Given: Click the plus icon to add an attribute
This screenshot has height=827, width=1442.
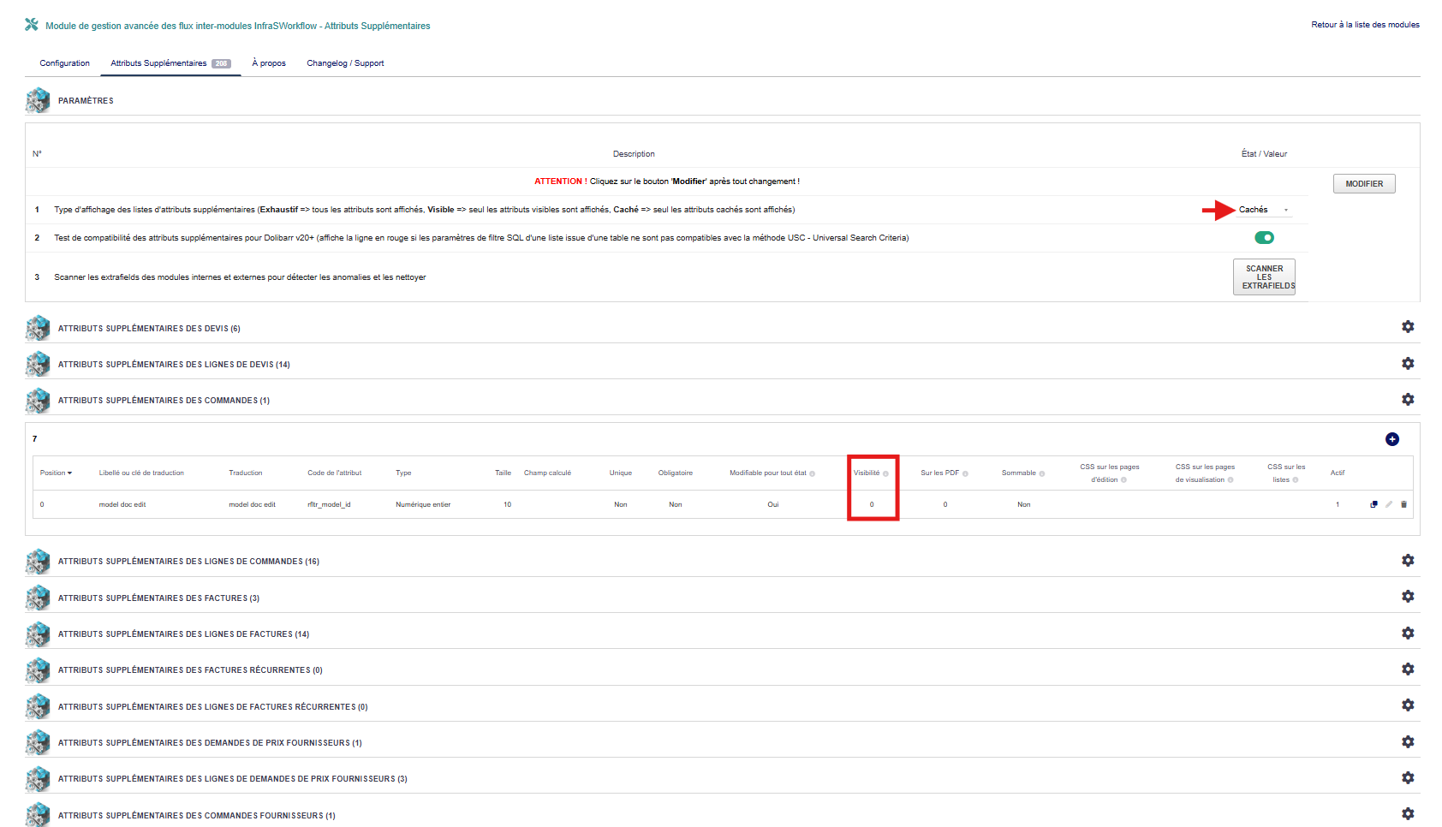Looking at the screenshot, I should 1391,439.
